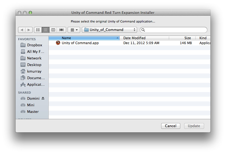Image resolution: width=226 pixels, height=154 pixels.
Task: Sort by Size column header
Action: [x=182, y=38]
